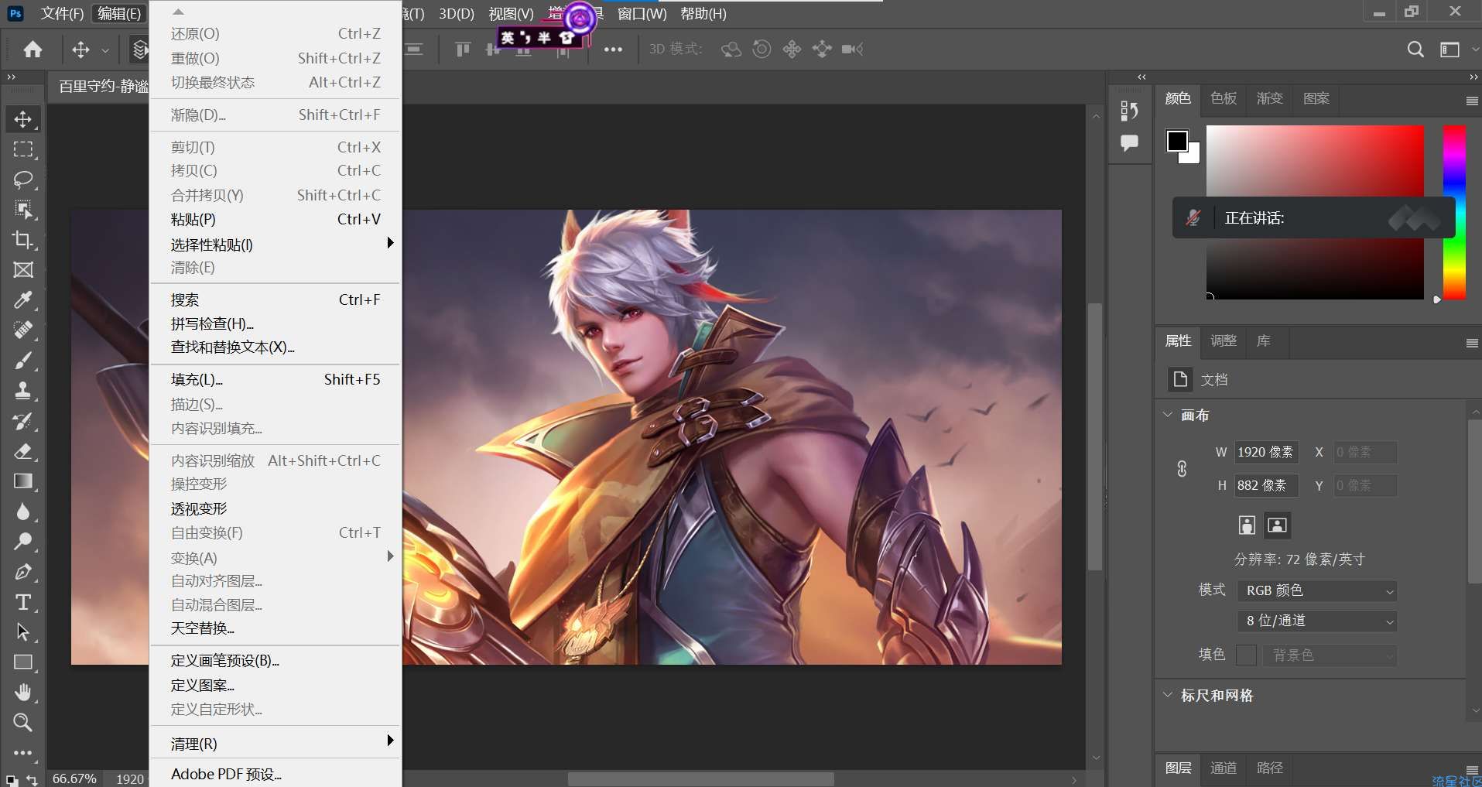Select the Dodge tool
This screenshot has height=787, width=1482.
click(23, 542)
